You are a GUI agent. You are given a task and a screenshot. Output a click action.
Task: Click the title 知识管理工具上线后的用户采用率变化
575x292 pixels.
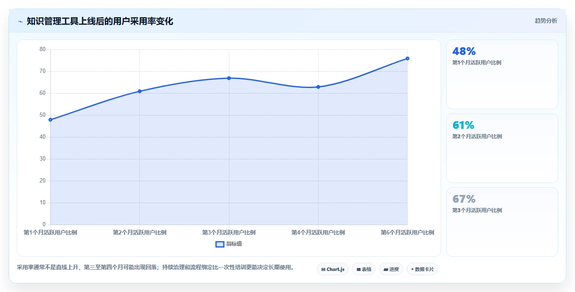(100, 21)
